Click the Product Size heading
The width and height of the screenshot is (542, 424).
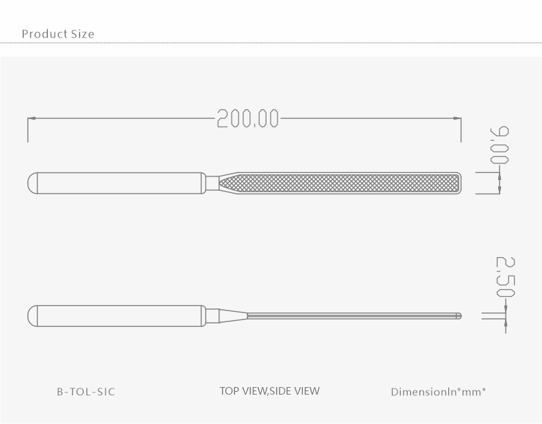click(58, 34)
